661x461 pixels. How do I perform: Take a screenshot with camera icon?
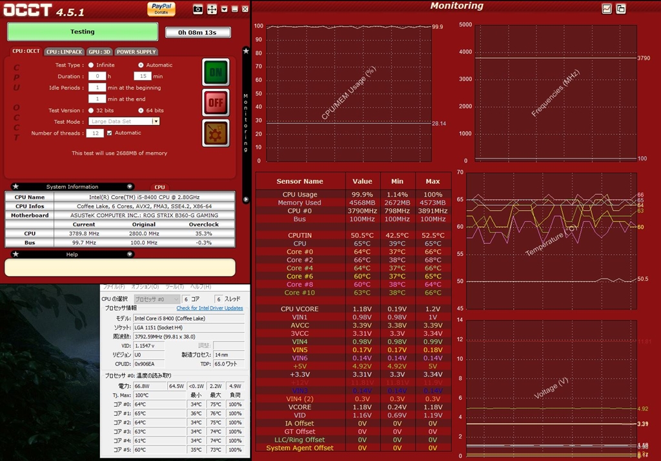click(x=198, y=9)
